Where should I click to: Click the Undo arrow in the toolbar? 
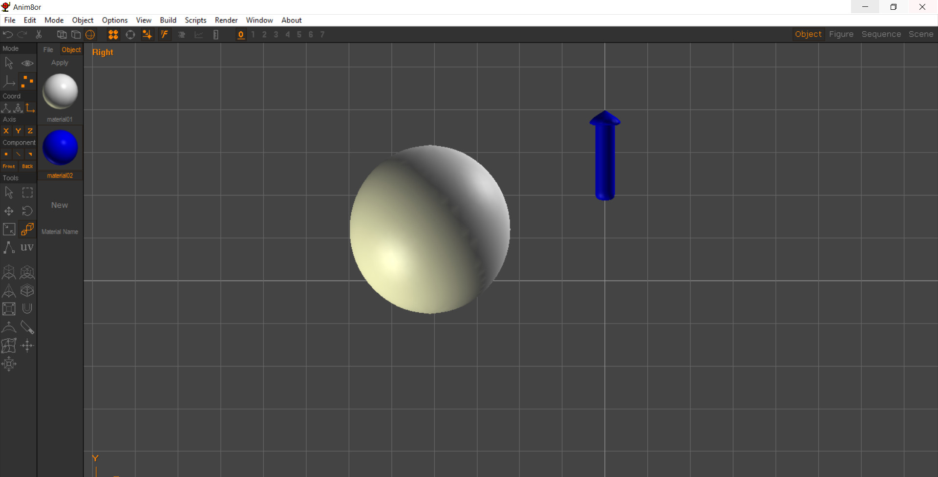coord(8,34)
